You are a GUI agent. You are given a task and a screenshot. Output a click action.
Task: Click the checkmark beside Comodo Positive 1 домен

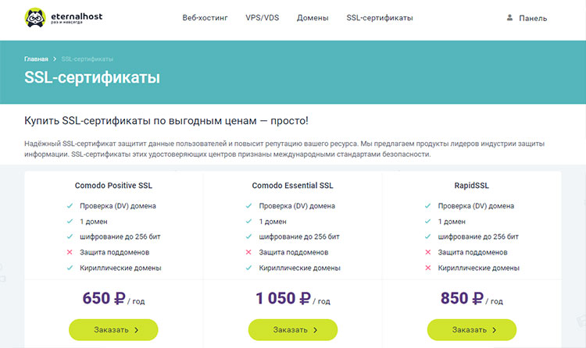pos(70,222)
